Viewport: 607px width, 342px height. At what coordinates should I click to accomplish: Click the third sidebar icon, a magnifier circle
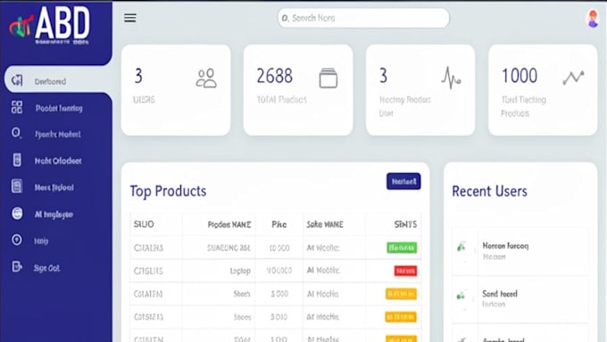[x=16, y=133]
